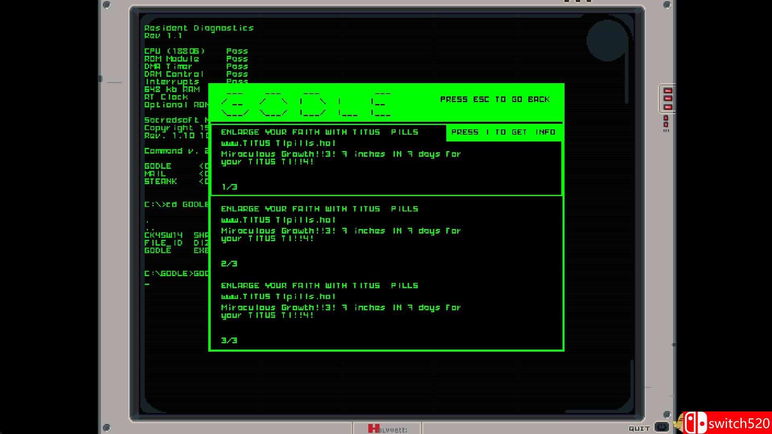The image size is (772, 434).
Task: Select the 2/3 search result title
Action: click(319, 209)
